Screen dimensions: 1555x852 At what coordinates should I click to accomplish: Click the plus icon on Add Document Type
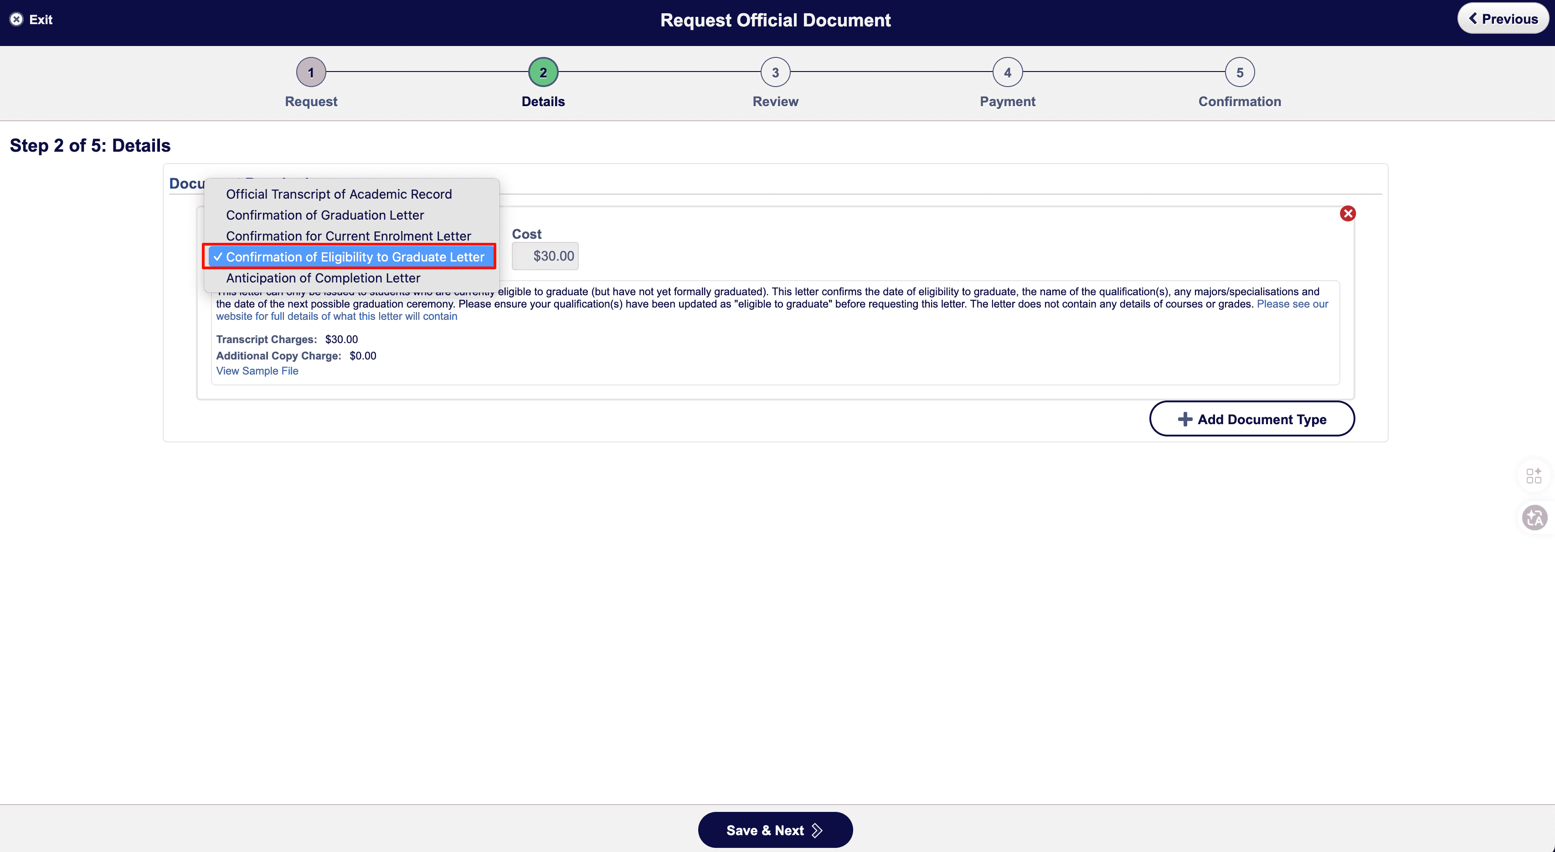pyautogui.click(x=1184, y=419)
